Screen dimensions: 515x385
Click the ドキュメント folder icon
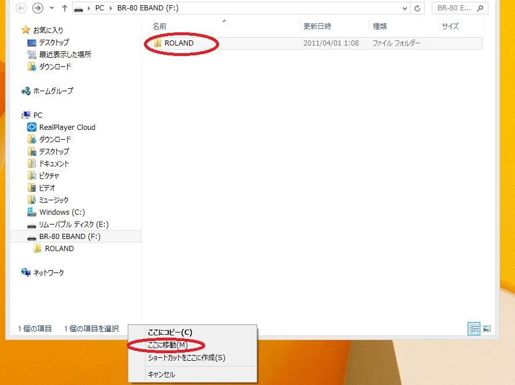coord(32,164)
